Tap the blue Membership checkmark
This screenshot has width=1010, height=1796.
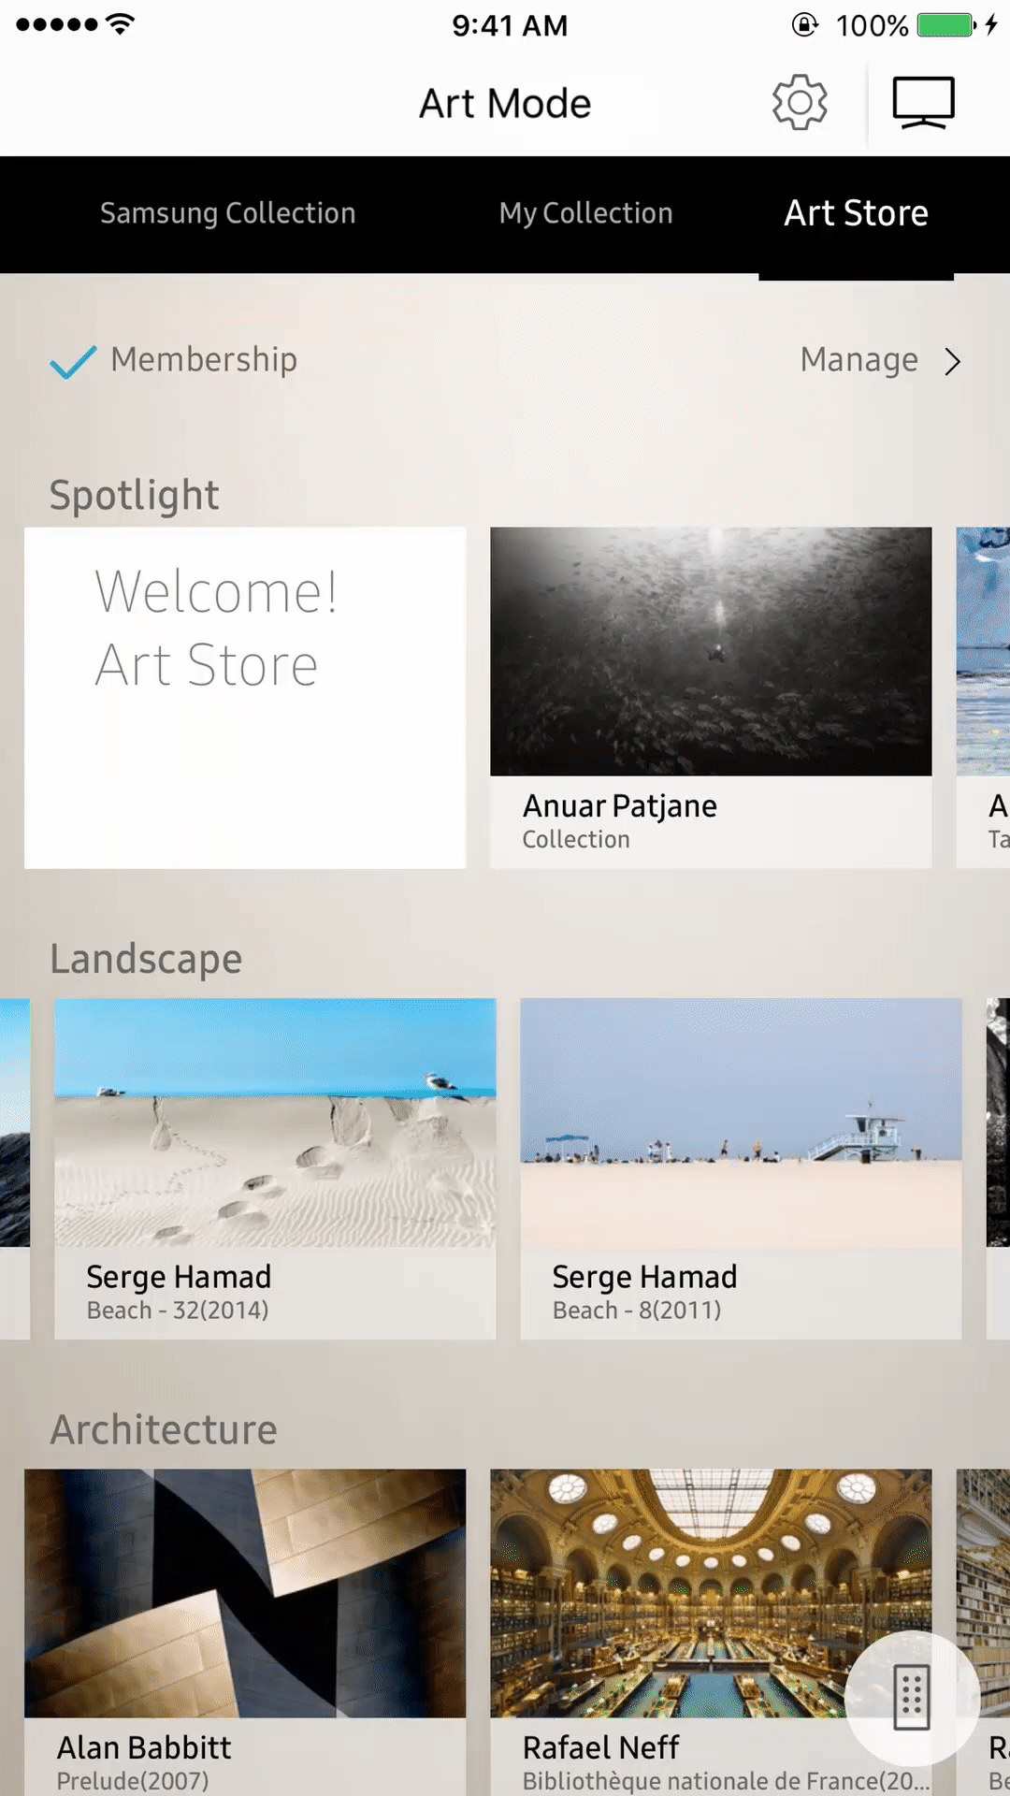pyautogui.click(x=73, y=362)
